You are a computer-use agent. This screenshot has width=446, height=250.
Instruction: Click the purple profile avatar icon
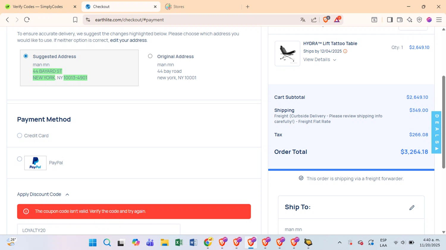pyautogui.click(x=429, y=20)
